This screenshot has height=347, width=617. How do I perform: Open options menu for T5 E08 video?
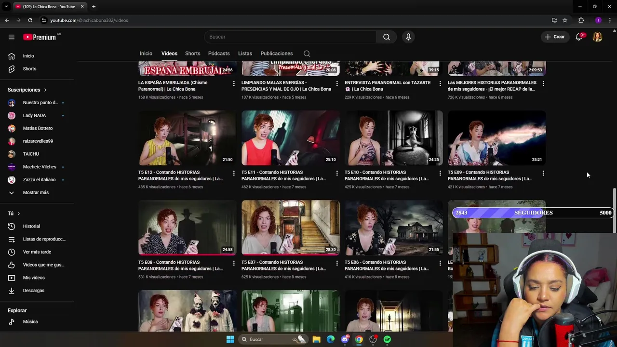pyautogui.click(x=234, y=263)
